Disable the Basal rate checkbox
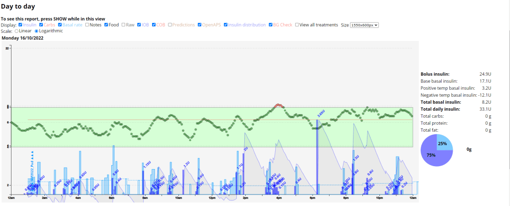This screenshot has height=206, width=510. [x=61, y=25]
